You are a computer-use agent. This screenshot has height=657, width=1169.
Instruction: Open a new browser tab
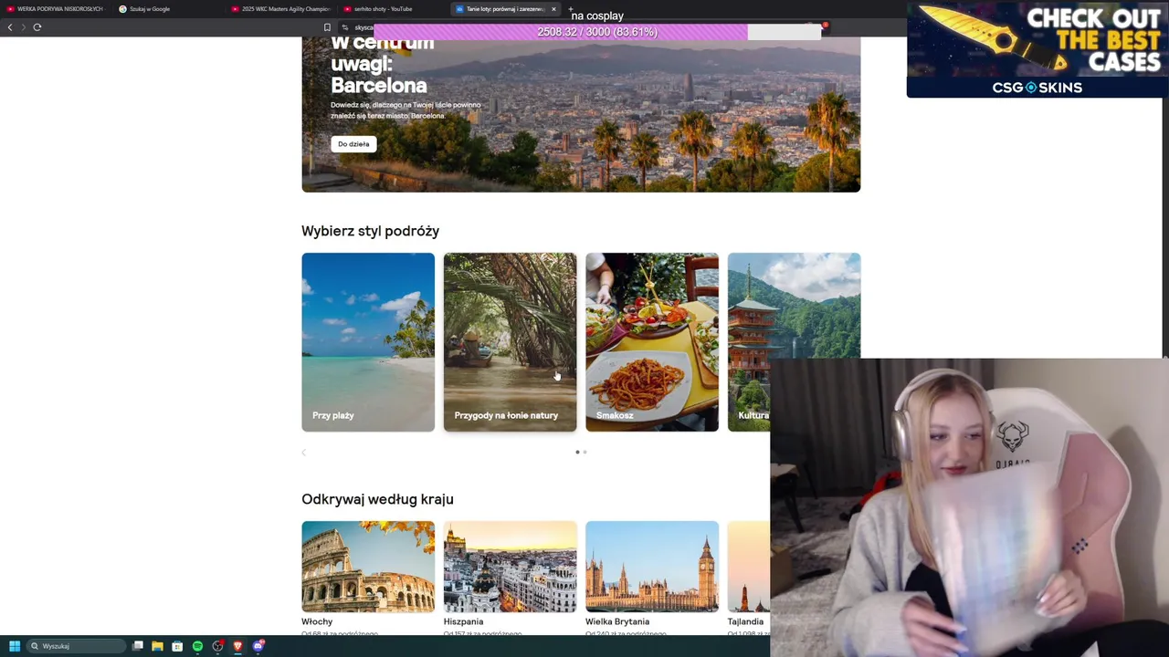pos(571,9)
